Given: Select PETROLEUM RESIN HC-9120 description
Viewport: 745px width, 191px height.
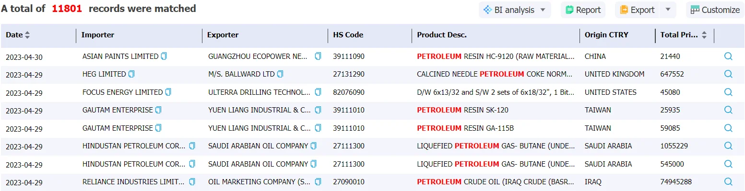Looking at the screenshot, I should pos(496,56).
